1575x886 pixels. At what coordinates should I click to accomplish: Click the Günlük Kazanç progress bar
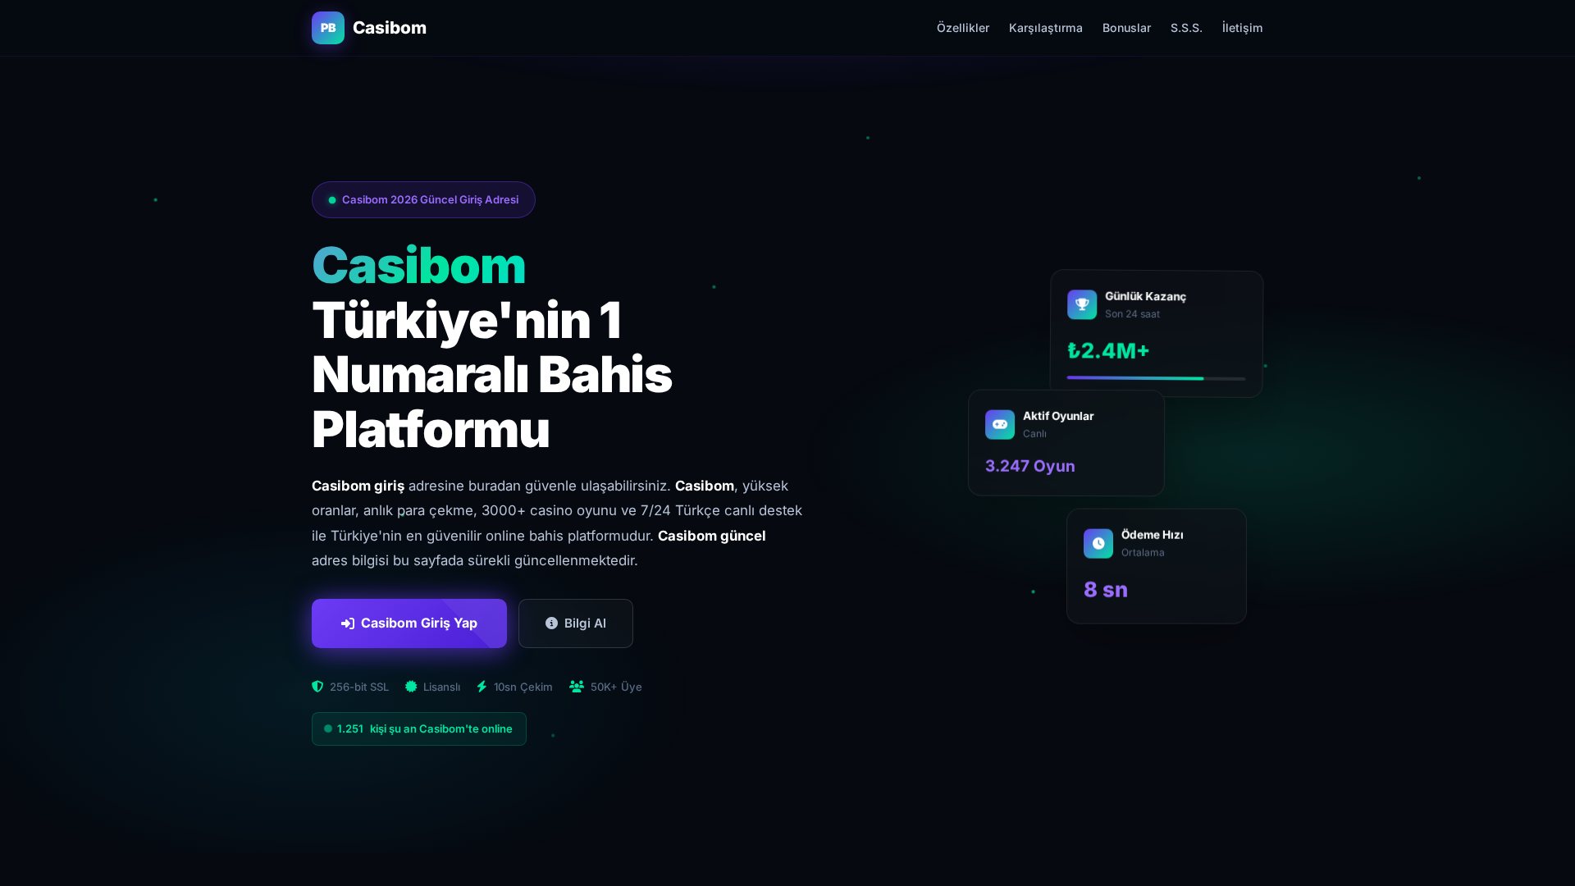[1156, 378]
